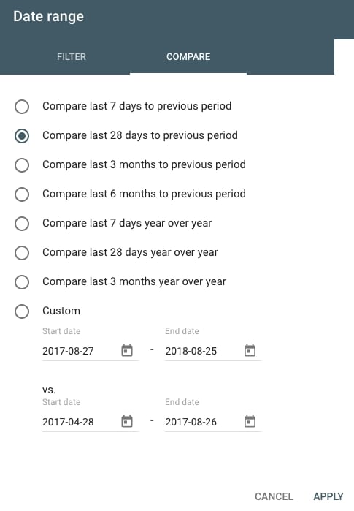Open calendar for 2018-08-25 end date
Screen dimensions: 354x511
(x=250, y=351)
